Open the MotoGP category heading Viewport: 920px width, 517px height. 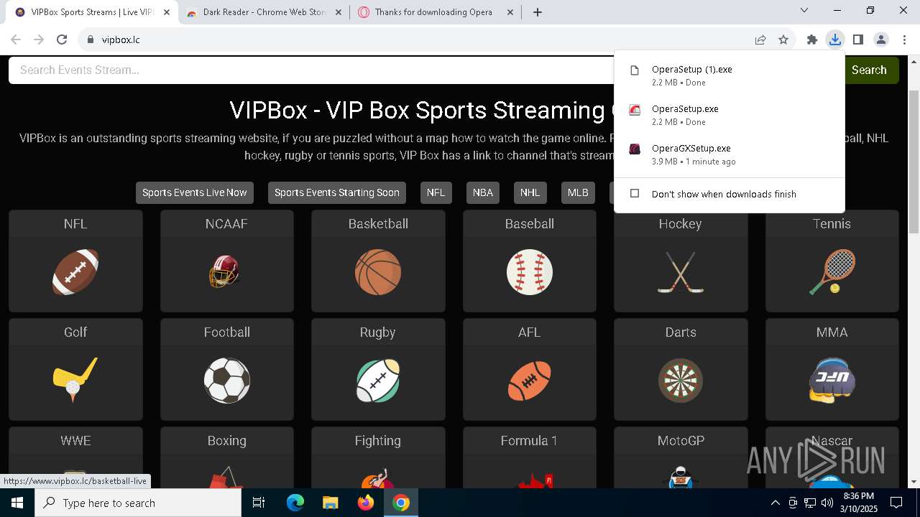(681, 441)
